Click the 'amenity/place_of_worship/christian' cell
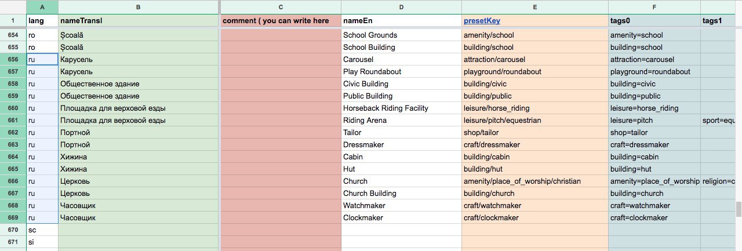The image size is (742, 251). [534, 181]
